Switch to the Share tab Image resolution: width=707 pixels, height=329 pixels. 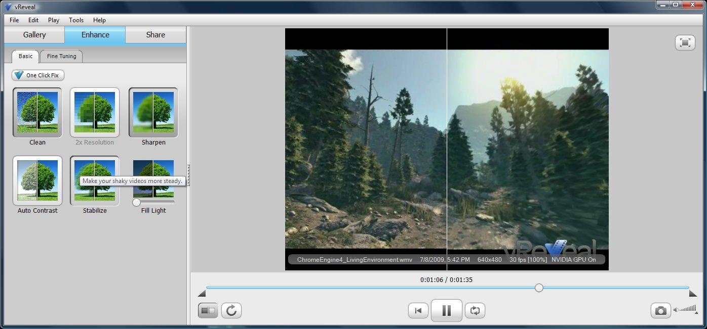click(155, 35)
